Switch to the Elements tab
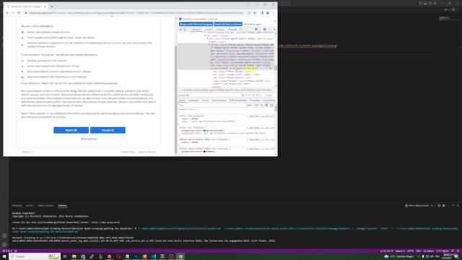462x260 pixels. pyautogui.click(x=196, y=30)
